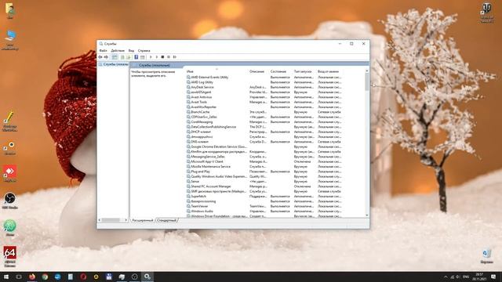The image size is (502, 282).
Task: Toggle the show/hide console tree icon
Action: 115,57
